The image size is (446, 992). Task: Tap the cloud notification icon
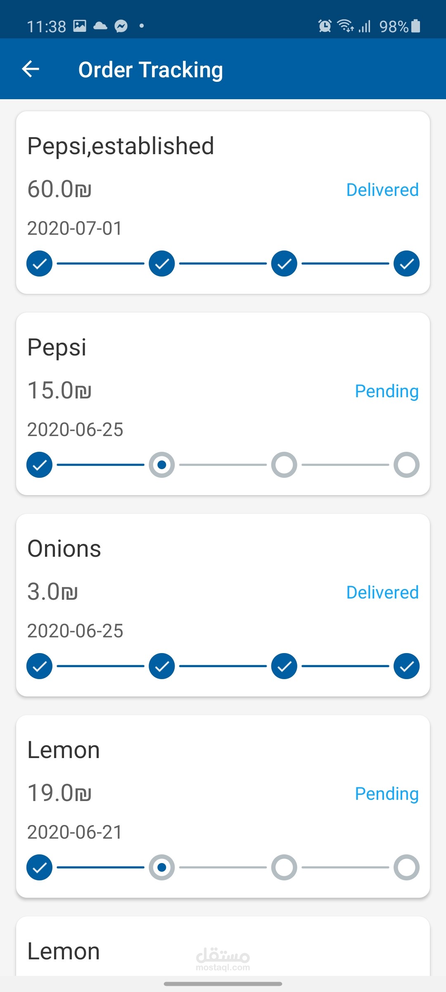(100, 26)
